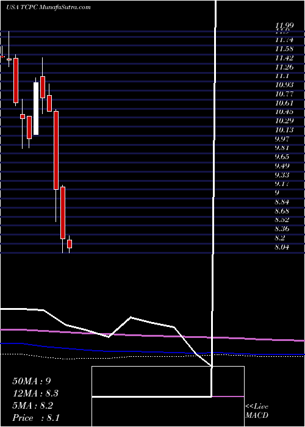Viewport: 305px width, 427px height.
Task: Click the 'Price : 8.1' value text
Action: coord(37,418)
